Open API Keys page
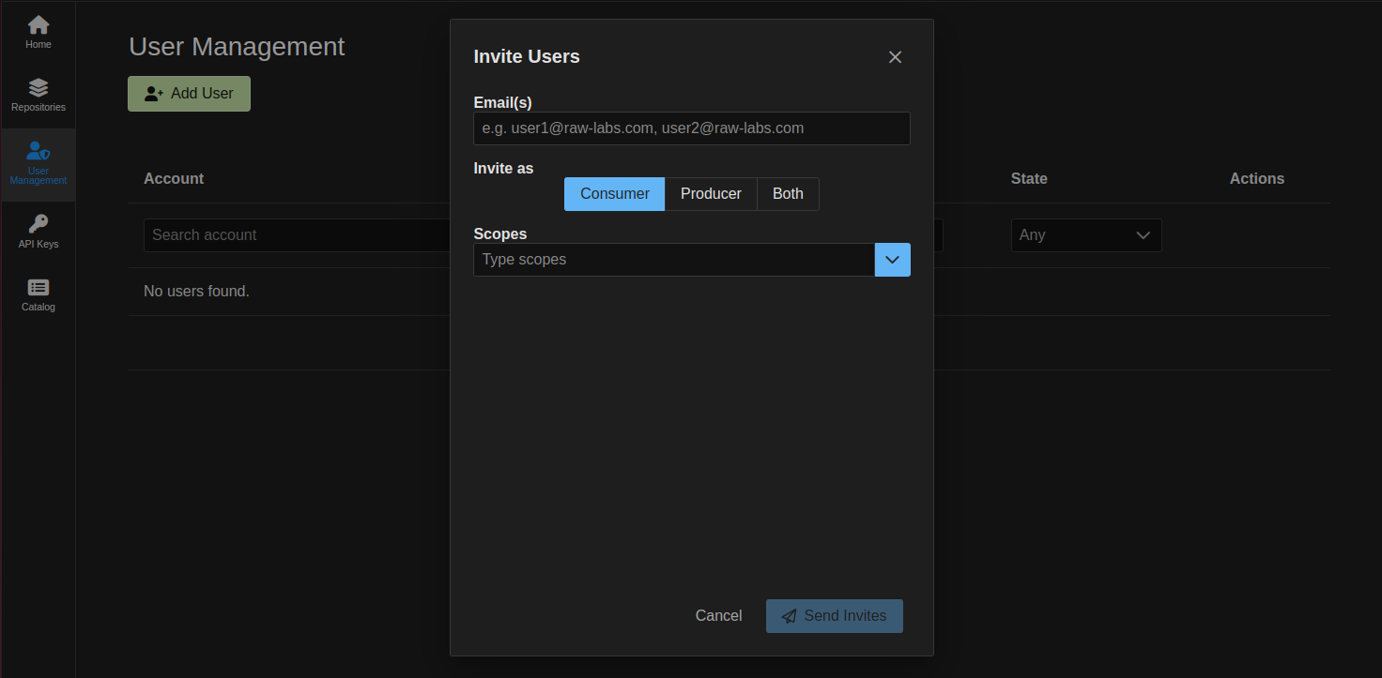 pos(38,232)
